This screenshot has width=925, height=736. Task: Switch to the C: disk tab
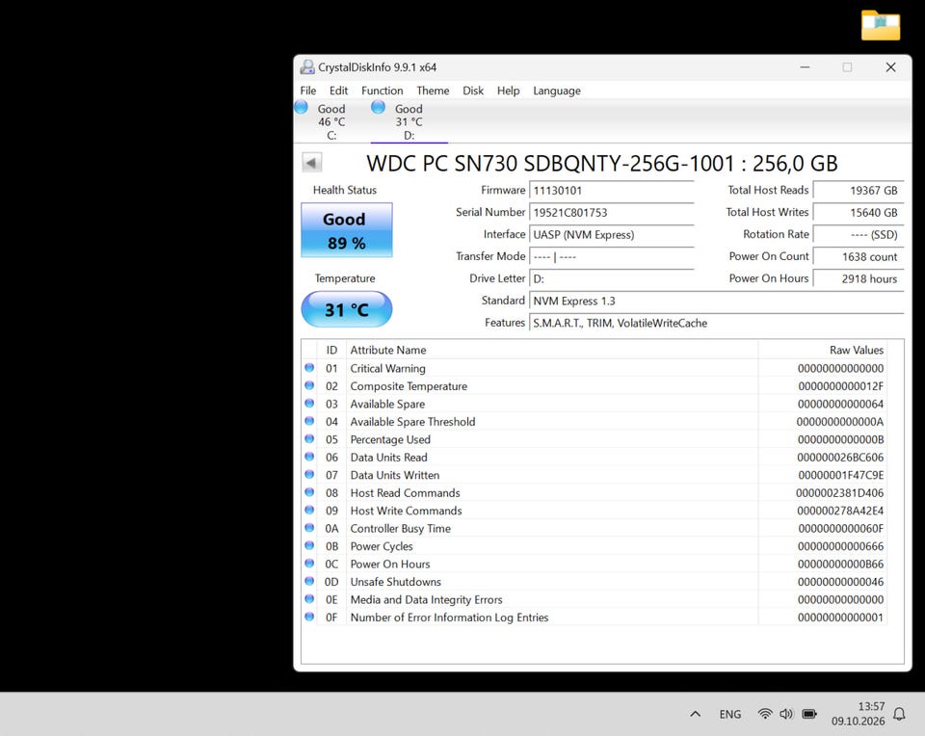(x=331, y=121)
